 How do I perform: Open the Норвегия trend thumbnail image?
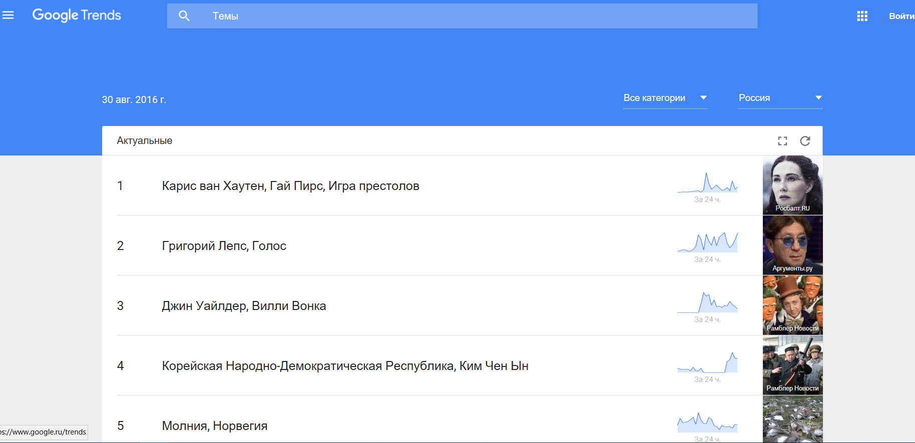click(x=792, y=419)
